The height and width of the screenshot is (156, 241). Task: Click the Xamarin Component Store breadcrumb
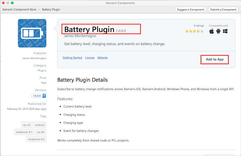(19, 9)
